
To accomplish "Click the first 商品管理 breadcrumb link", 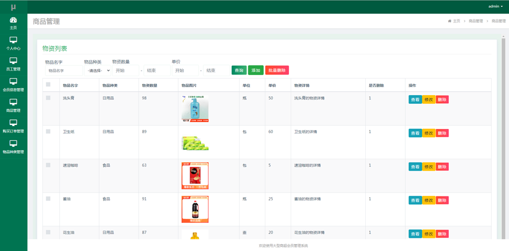I will point(476,21).
